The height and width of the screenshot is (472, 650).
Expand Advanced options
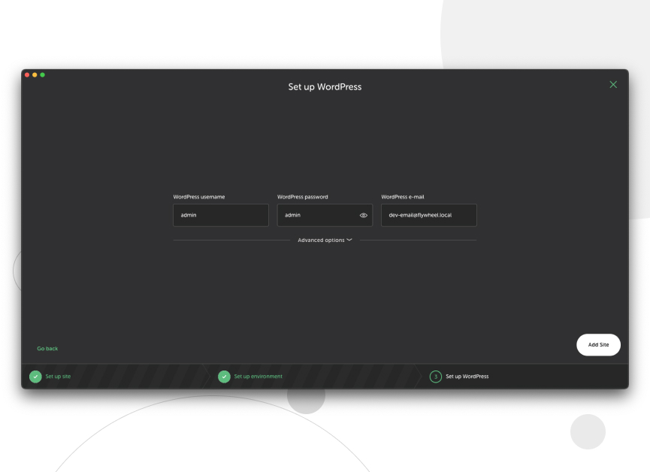click(x=325, y=241)
